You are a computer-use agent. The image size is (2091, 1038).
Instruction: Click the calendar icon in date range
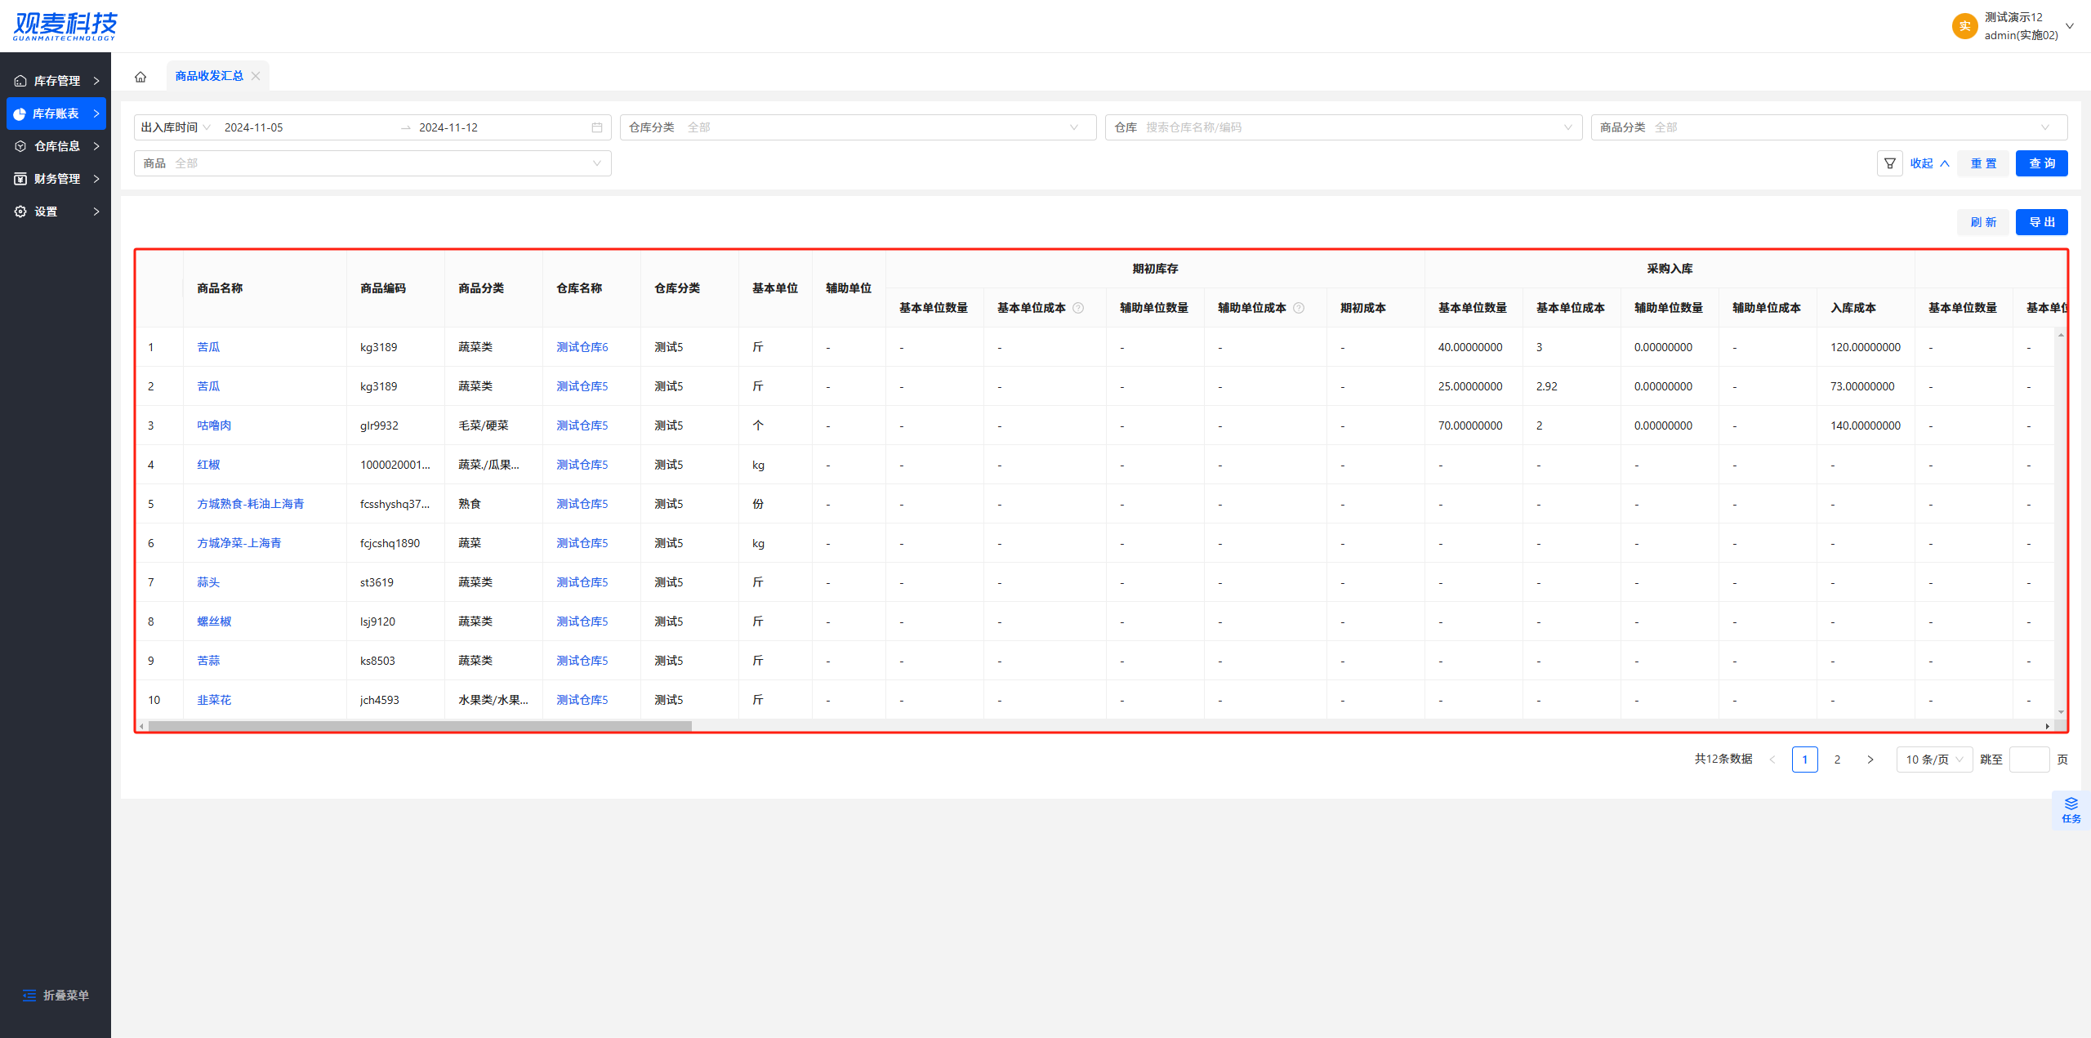click(597, 127)
